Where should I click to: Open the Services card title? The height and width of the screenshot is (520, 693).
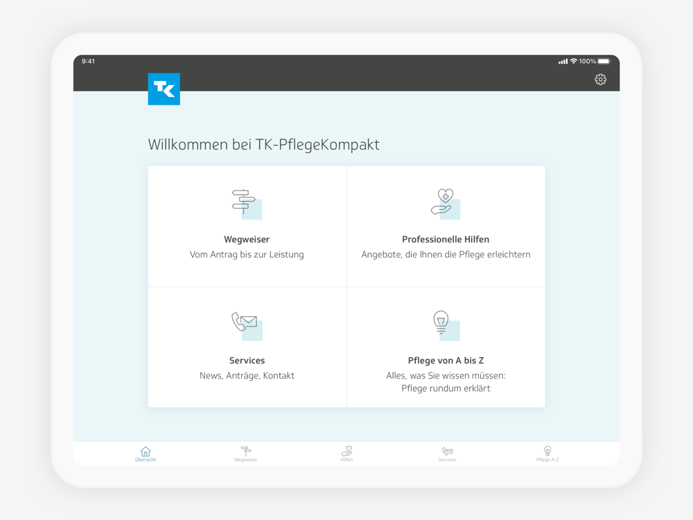pyautogui.click(x=247, y=361)
